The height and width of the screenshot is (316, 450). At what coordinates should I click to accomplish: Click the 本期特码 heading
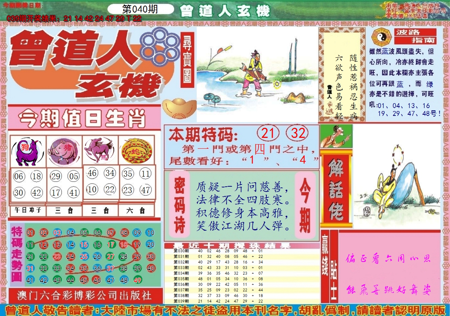click(x=203, y=134)
